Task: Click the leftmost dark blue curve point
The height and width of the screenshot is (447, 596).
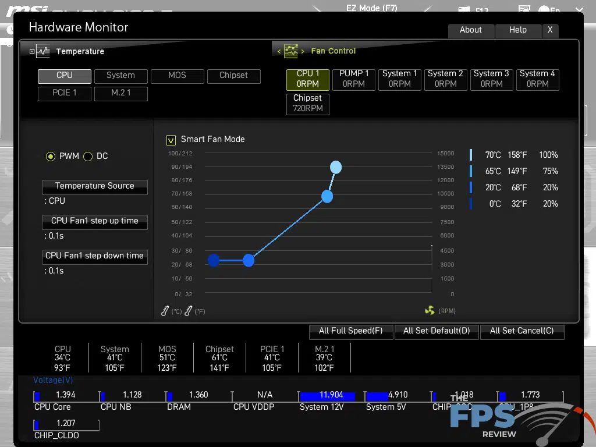Action: [x=214, y=260]
